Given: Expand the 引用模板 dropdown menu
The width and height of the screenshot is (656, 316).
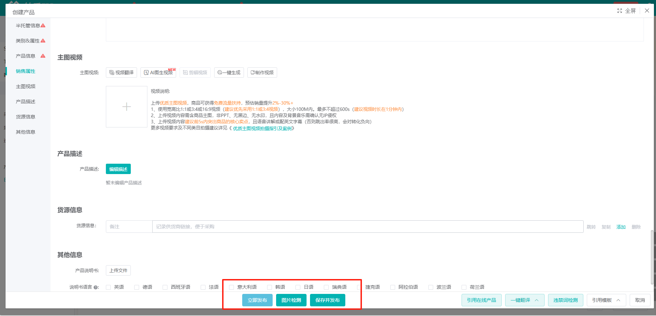Looking at the screenshot, I should pyautogui.click(x=606, y=300).
